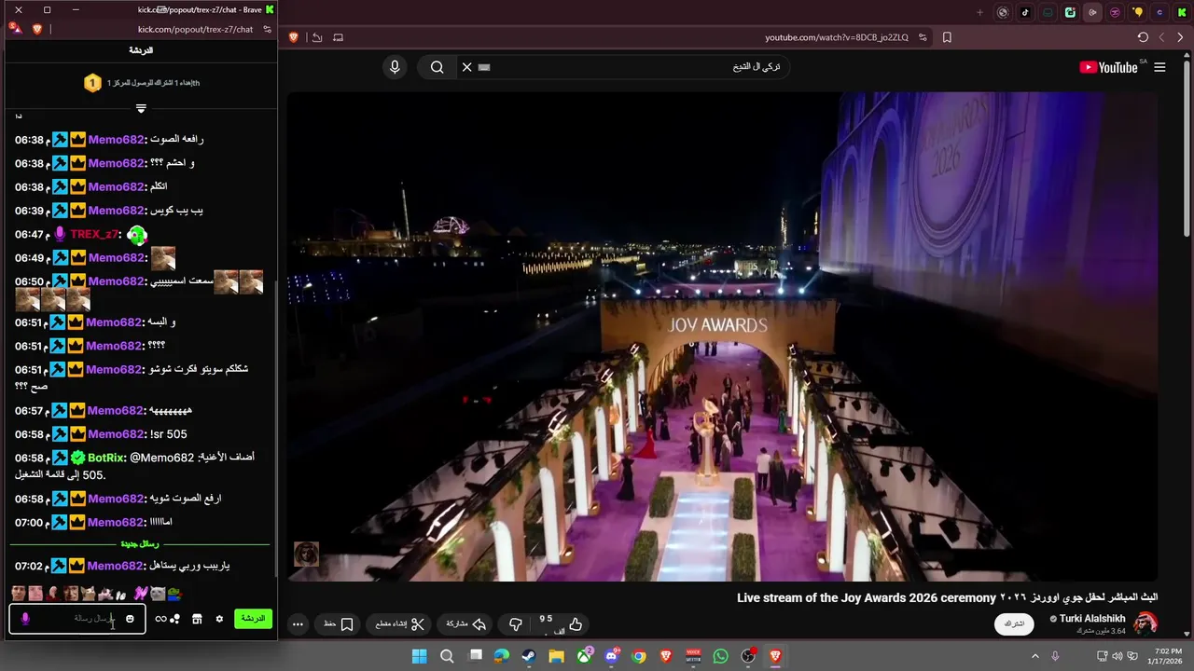This screenshot has width=1194, height=671.
Task: Open WhatsApp from the taskbar
Action: [720, 656]
